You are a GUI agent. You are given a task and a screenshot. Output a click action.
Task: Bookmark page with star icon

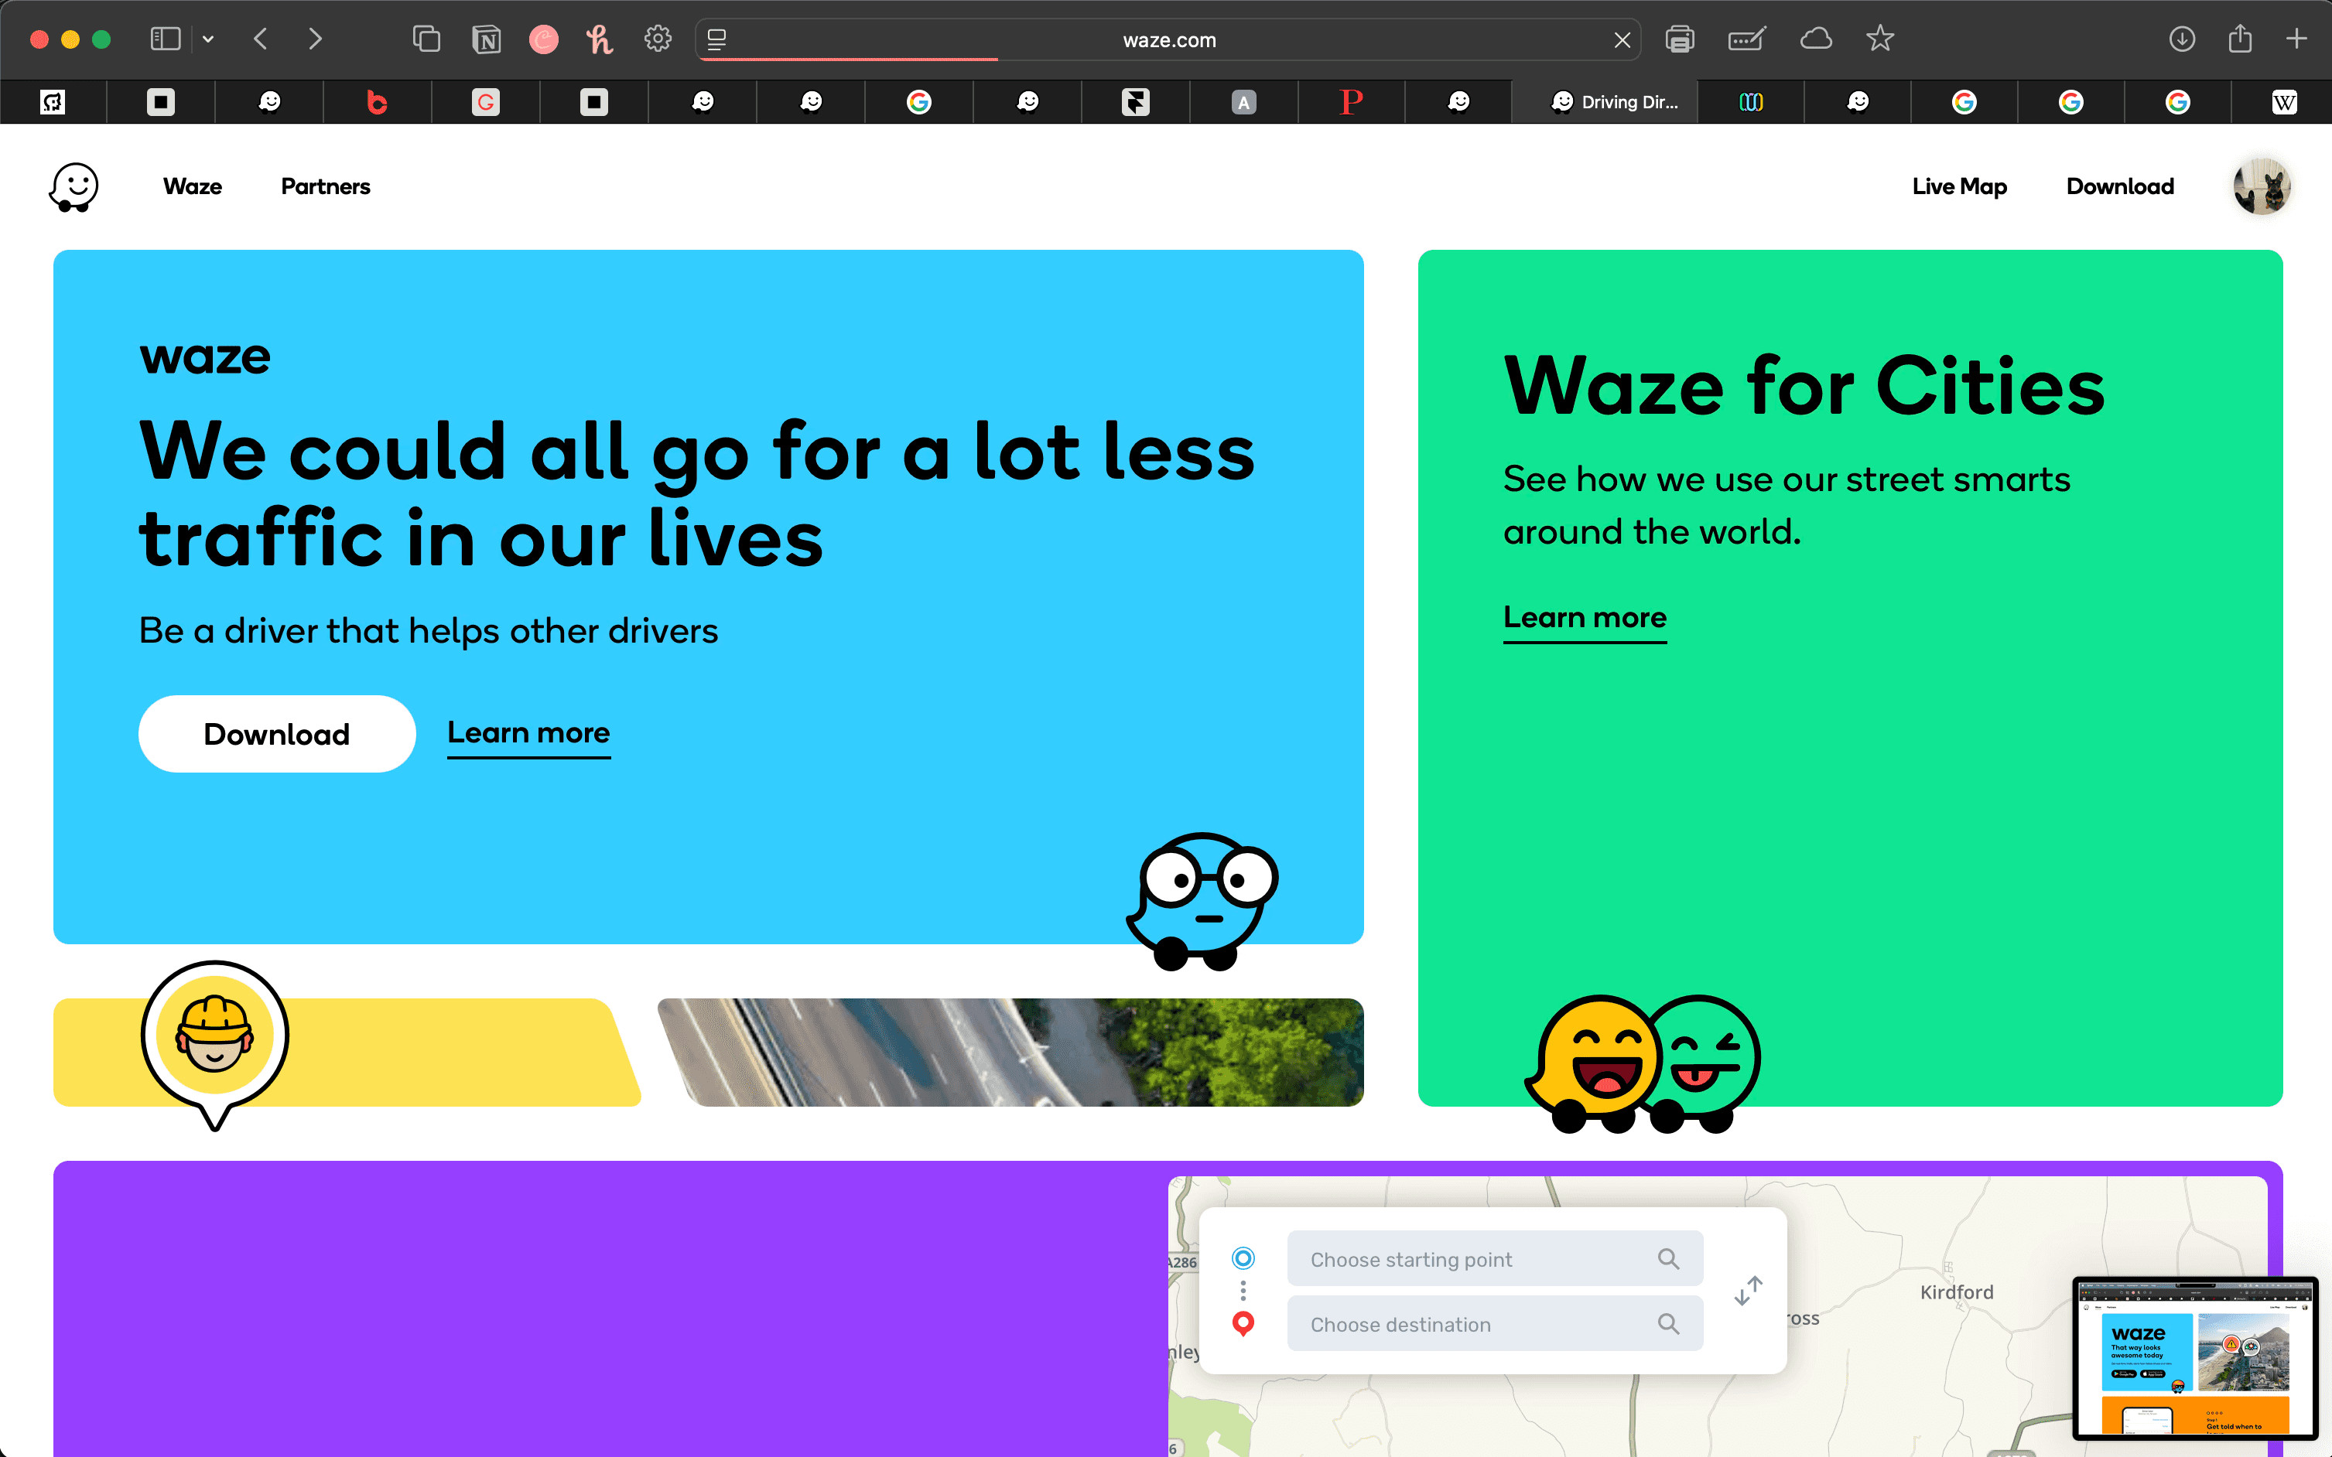[x=1879, y=39]
